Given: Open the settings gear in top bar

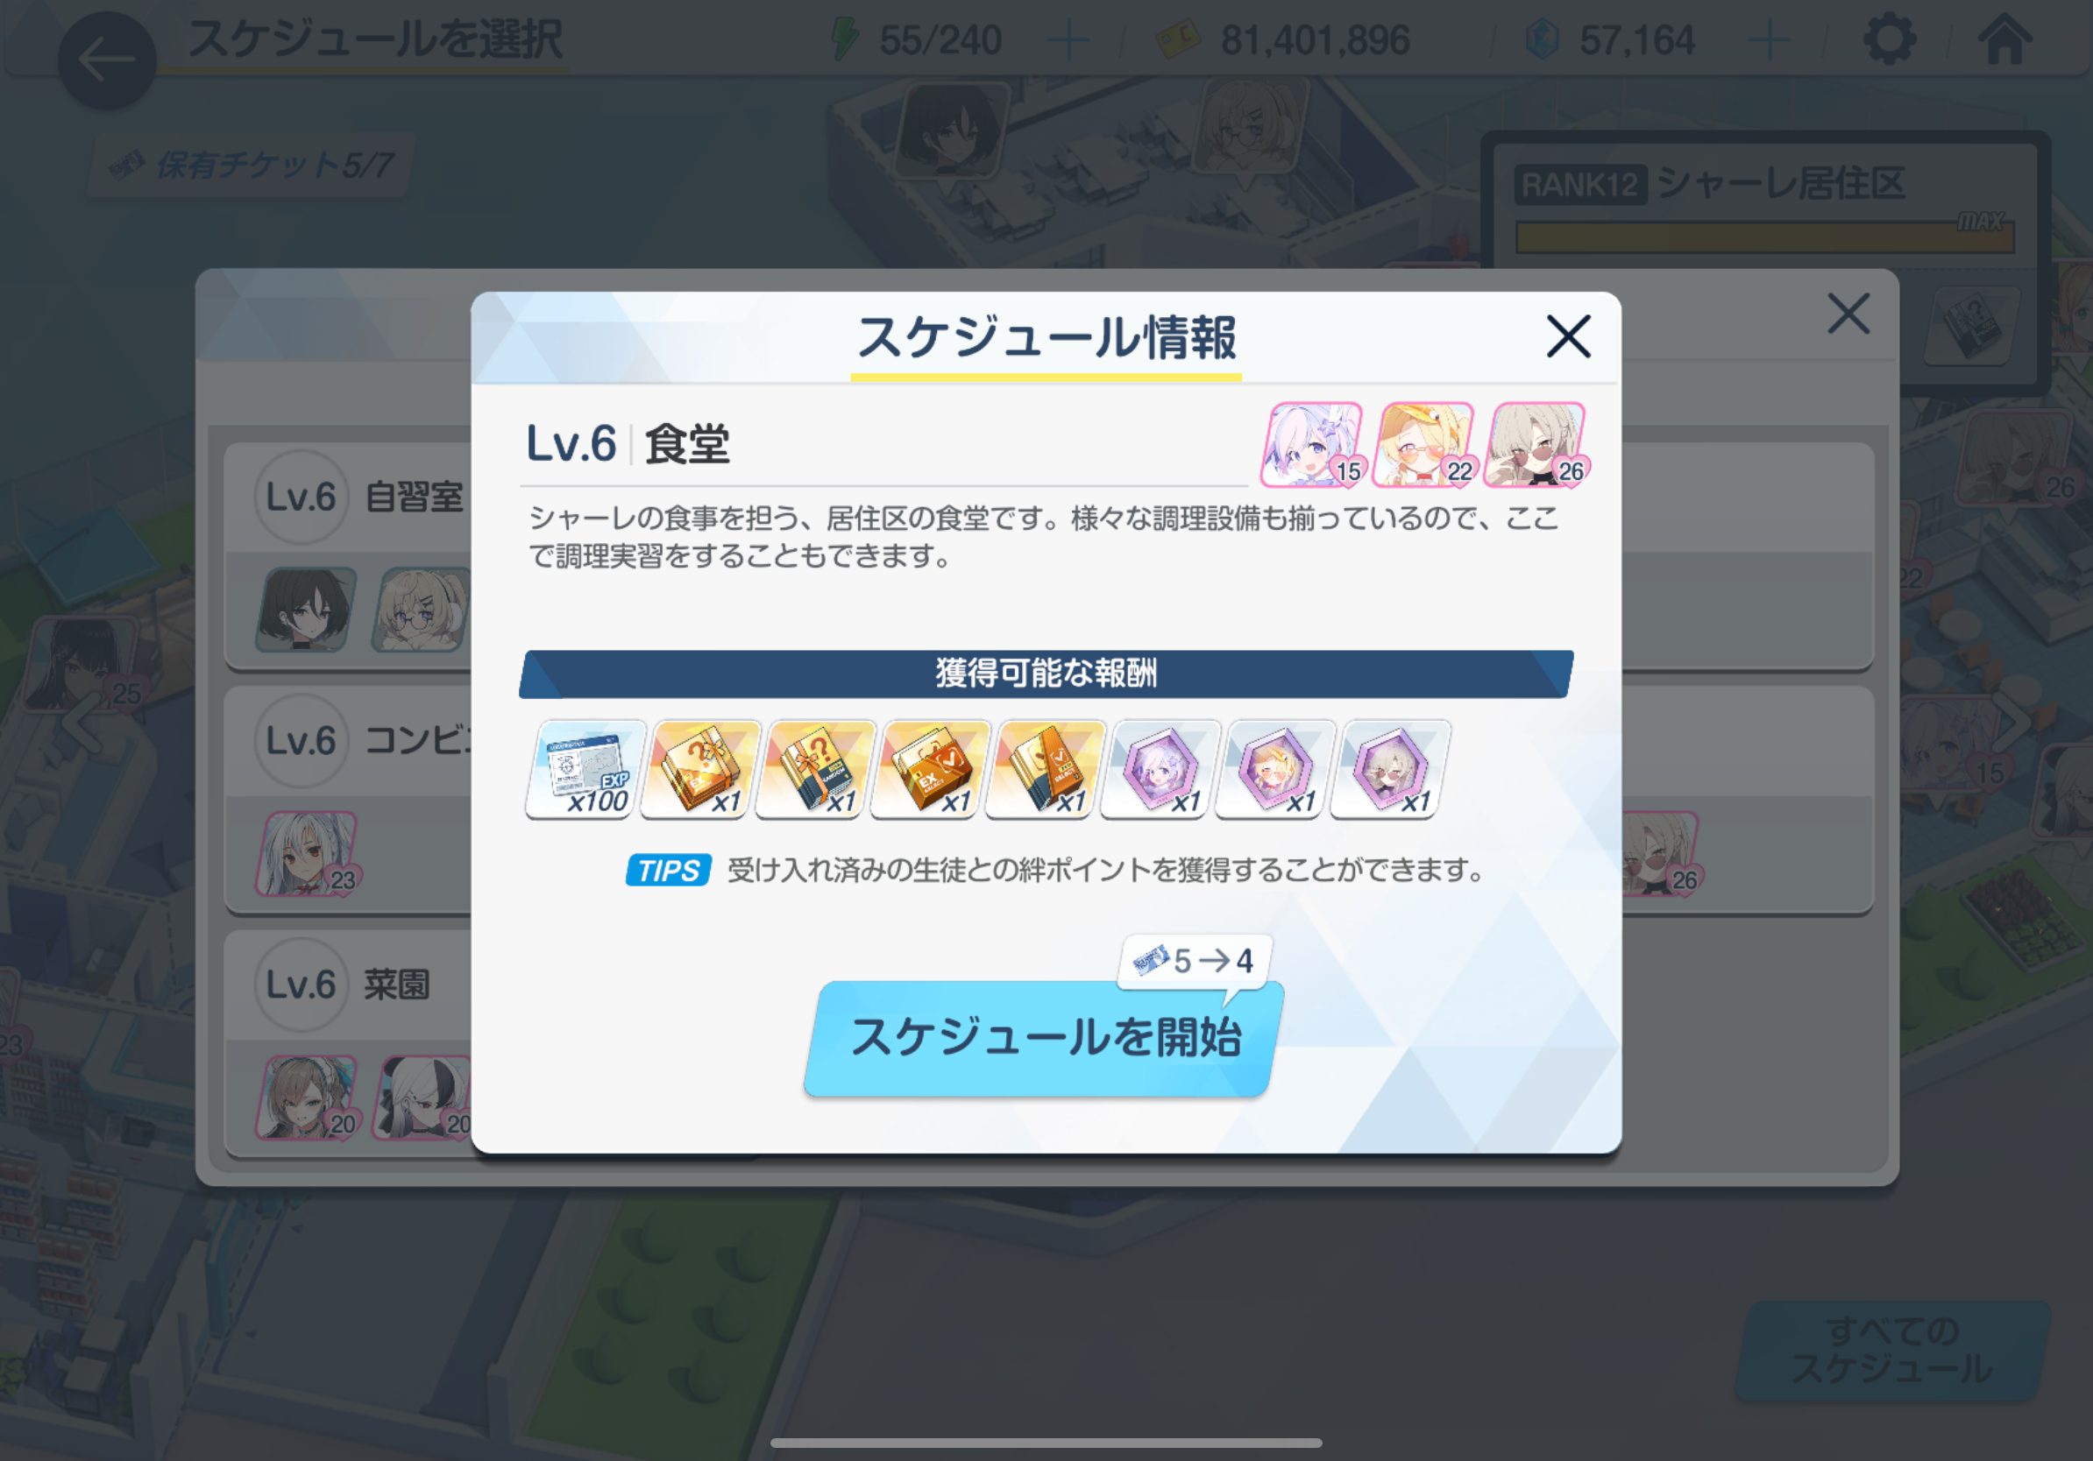Looking at the screenshot, I should click(1889, 40).
